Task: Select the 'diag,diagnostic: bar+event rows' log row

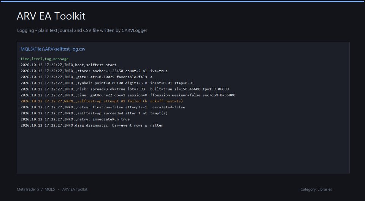Action: point(92,125)
